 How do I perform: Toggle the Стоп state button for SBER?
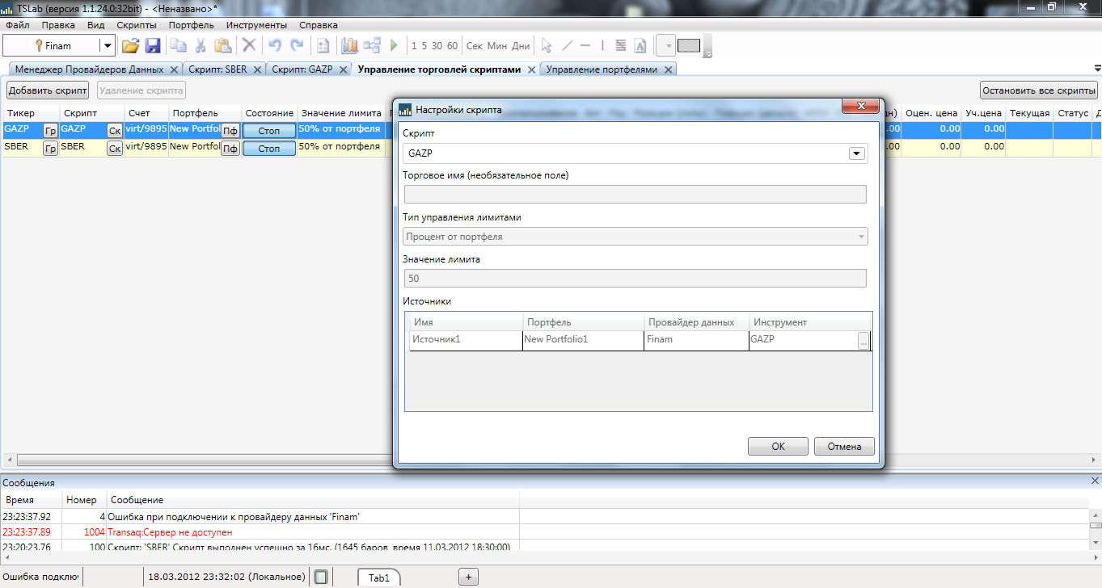pos(268,148)
